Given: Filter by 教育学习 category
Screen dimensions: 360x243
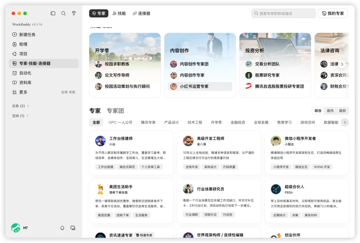Looking at the screenshot, I should tap(284, 122).
